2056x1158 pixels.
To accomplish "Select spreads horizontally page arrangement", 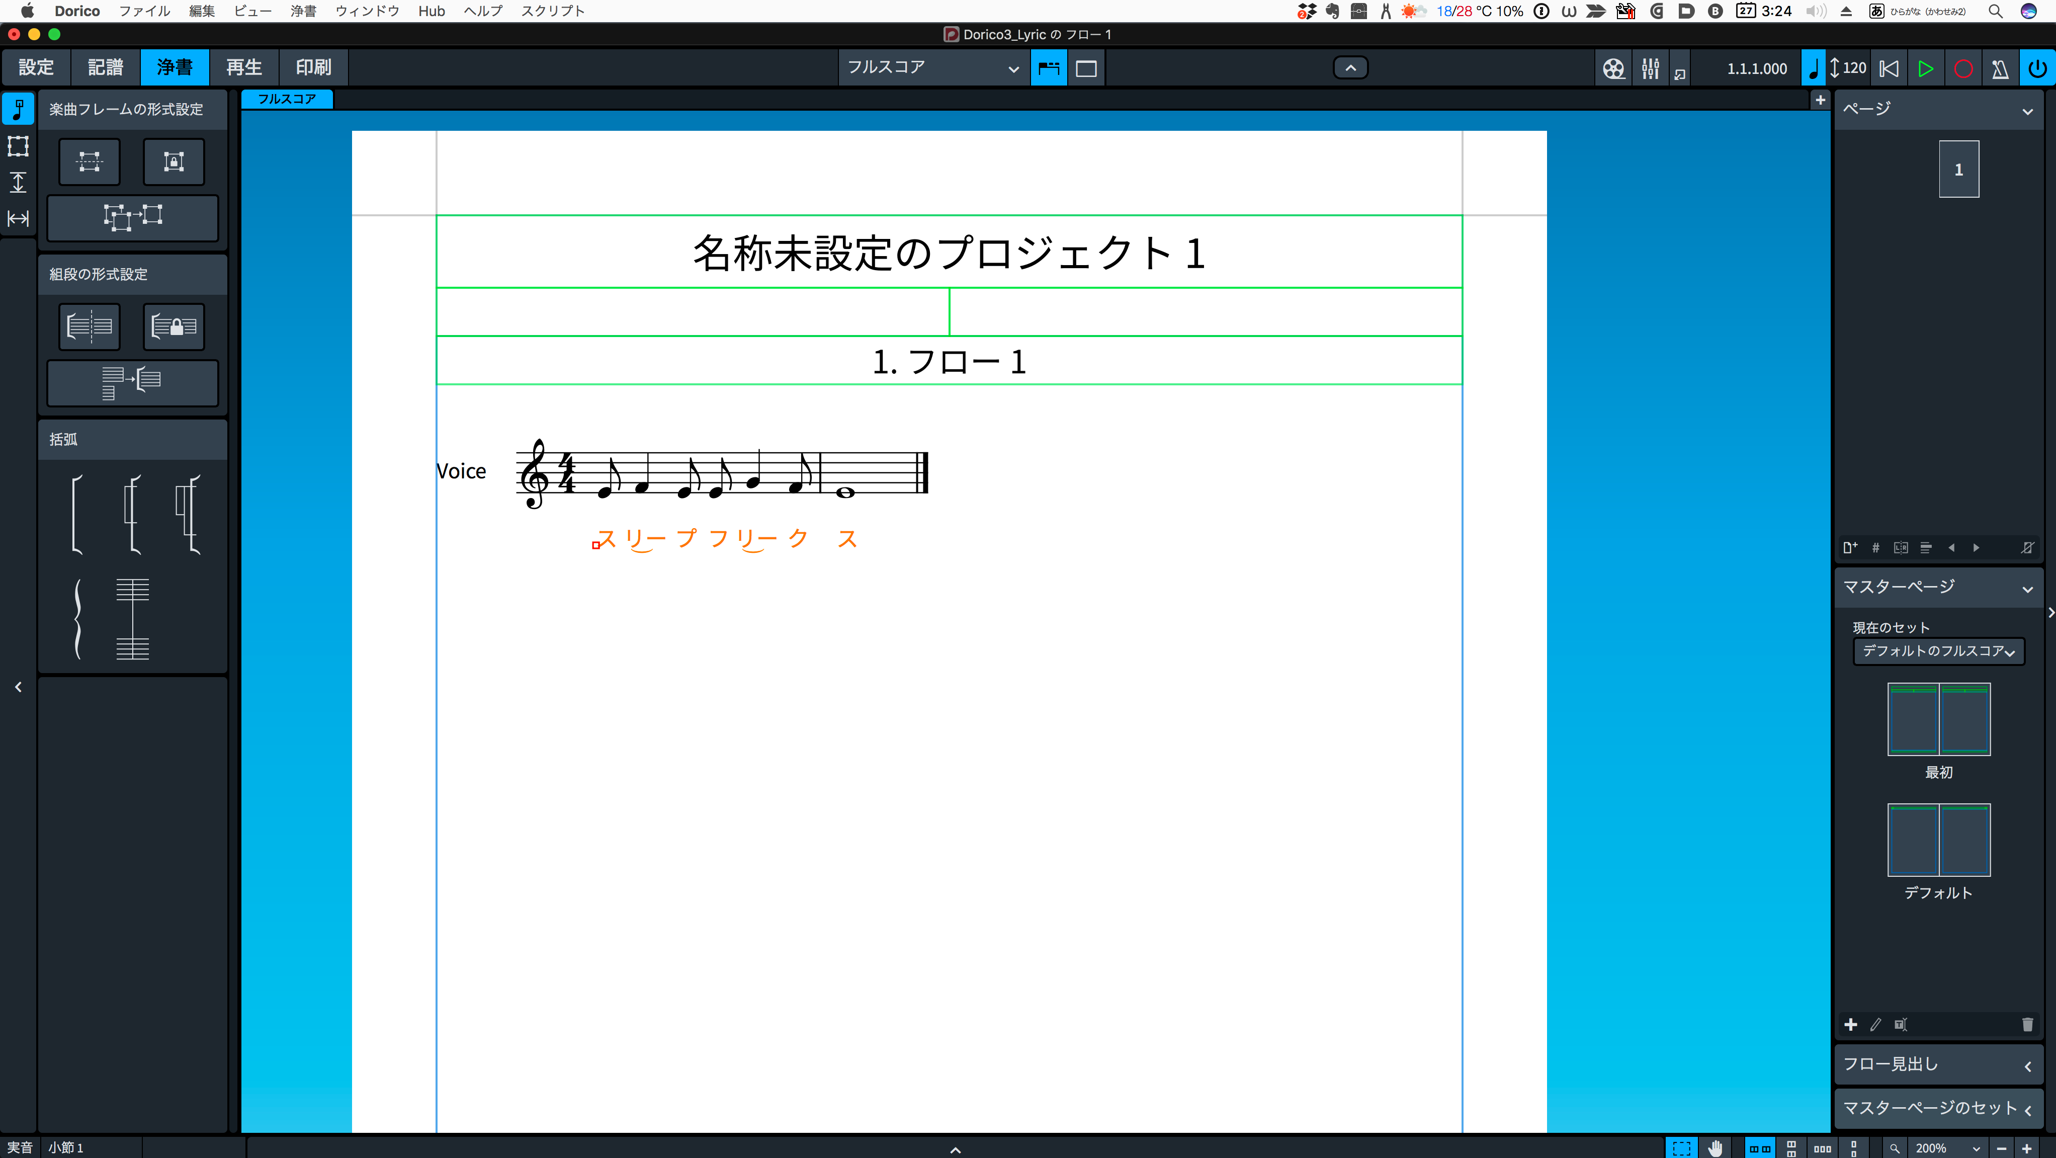I will pos(1760,1148).
